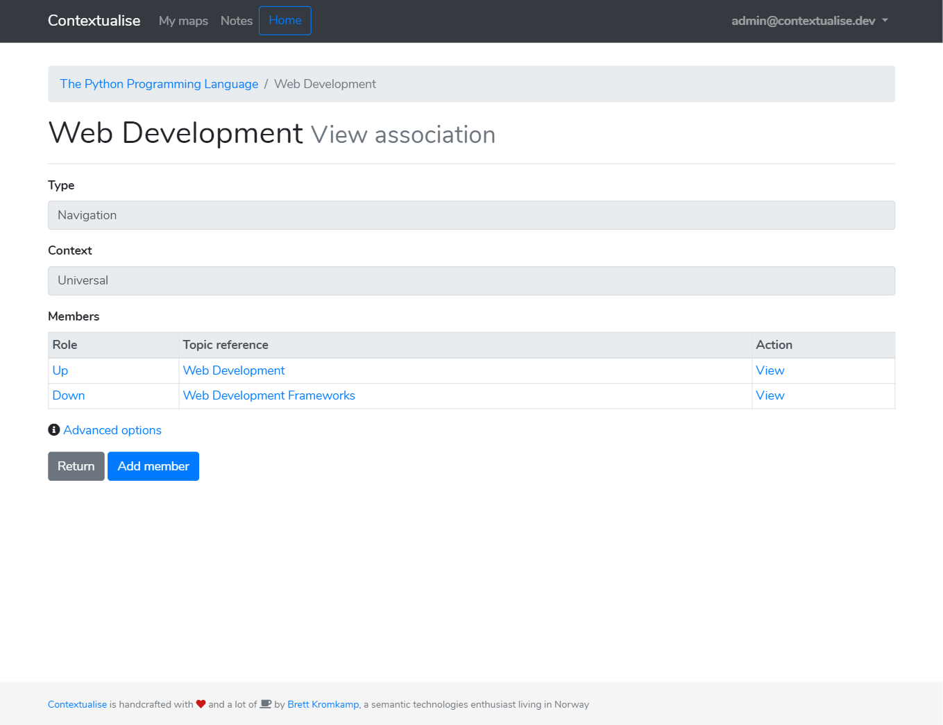Open the Contextualise link in footer
This screenshot has height=725, width=943.
(x=78, y=704)
